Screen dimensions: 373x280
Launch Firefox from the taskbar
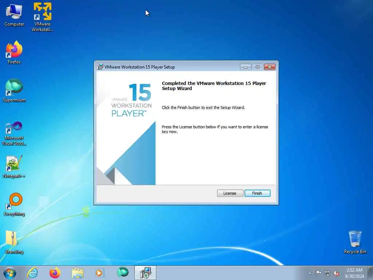pyautogui.click(x=55, y=273)
